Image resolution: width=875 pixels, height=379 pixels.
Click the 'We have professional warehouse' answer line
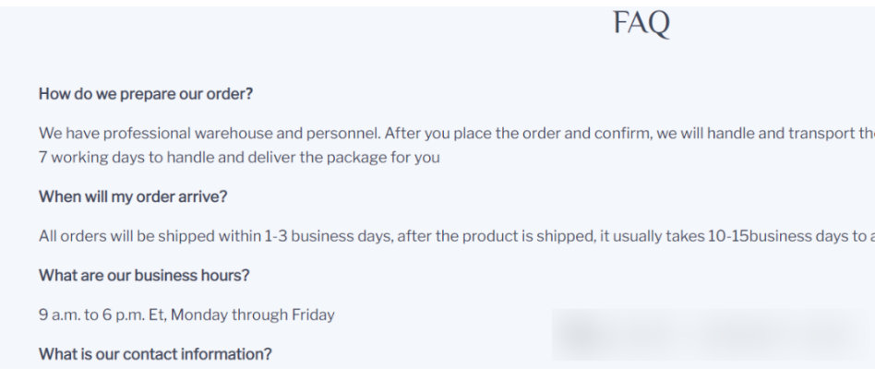(457, 133)
